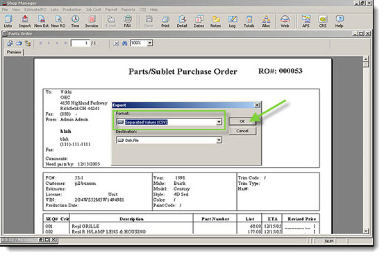Click the export report icon in Parts Order

10,43
